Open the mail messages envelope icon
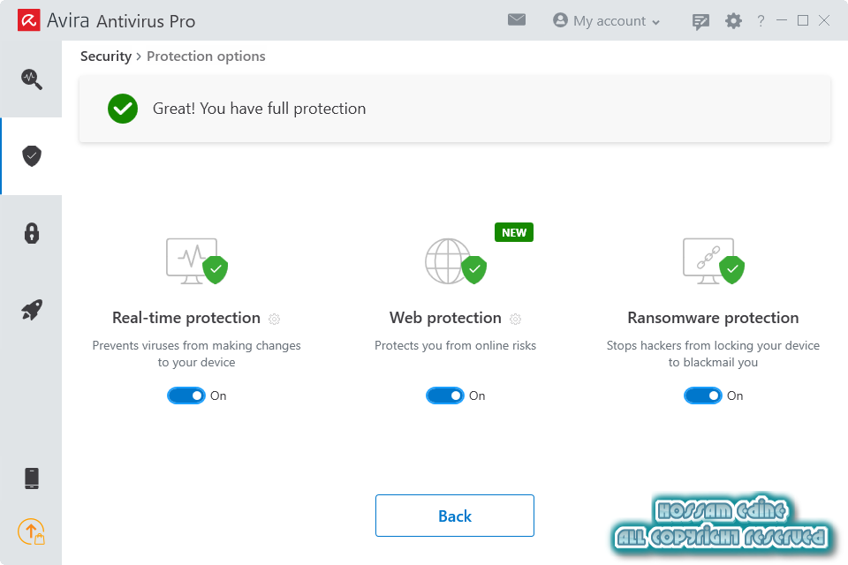This screenshot has width=848, height=565. pyautogui.click(x=517, y=20)
